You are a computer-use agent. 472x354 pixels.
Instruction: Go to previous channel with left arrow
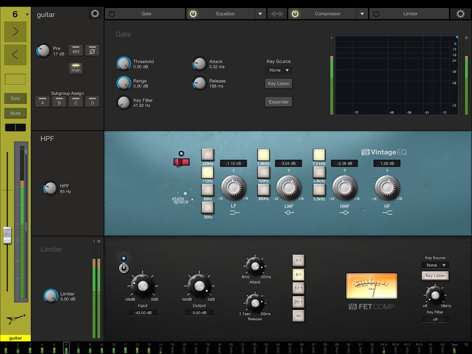click(15, 55)
